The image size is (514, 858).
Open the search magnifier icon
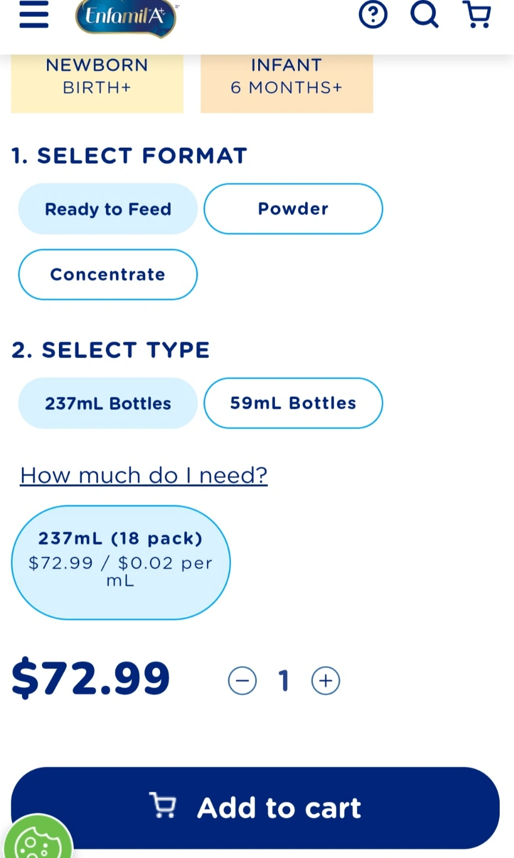[x=424, y=15]
